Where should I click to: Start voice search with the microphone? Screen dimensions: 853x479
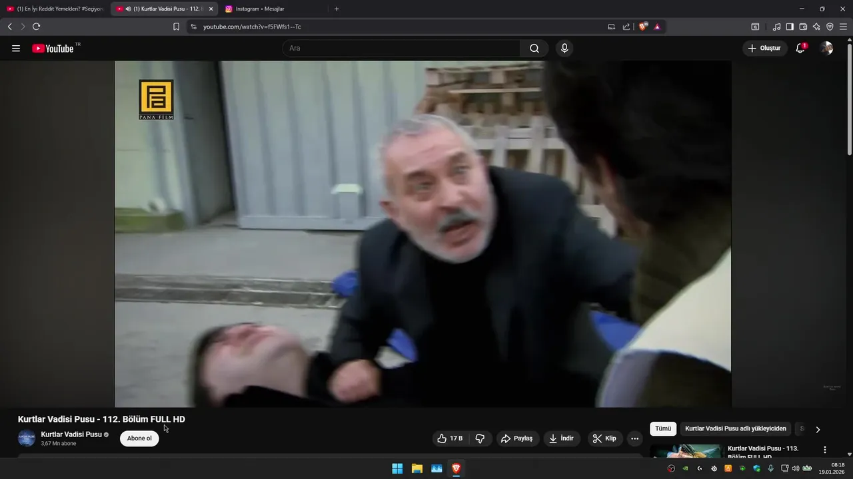(564, 49)
